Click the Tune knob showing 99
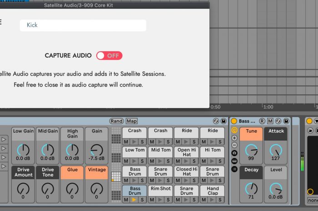The image size is (318, 211). point(251,150)
